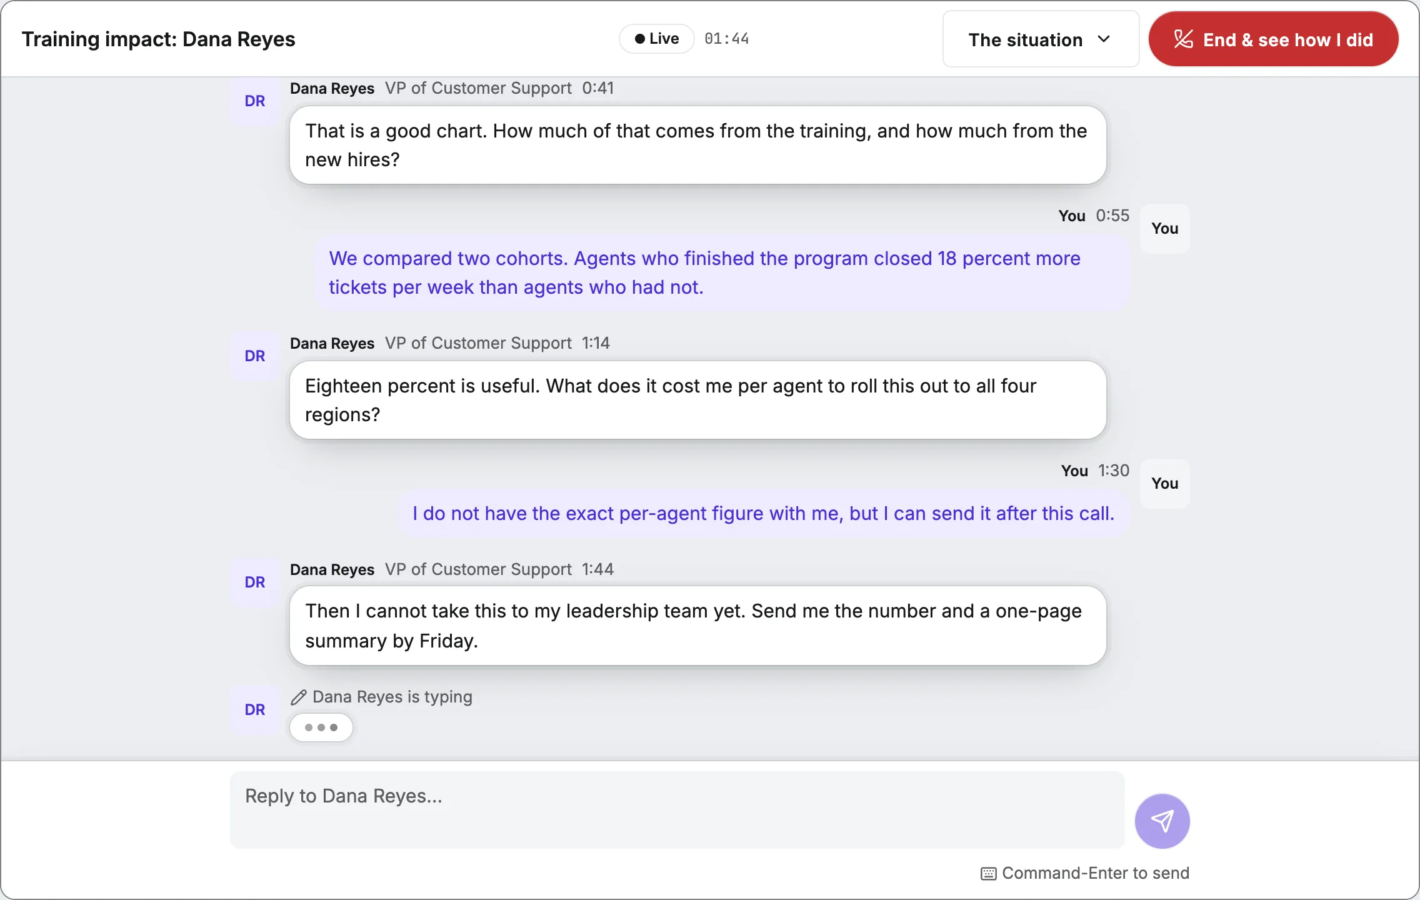Click the 1:30 timestamp
Viewport: 1420px width, 900px height.
[1114, 471]
